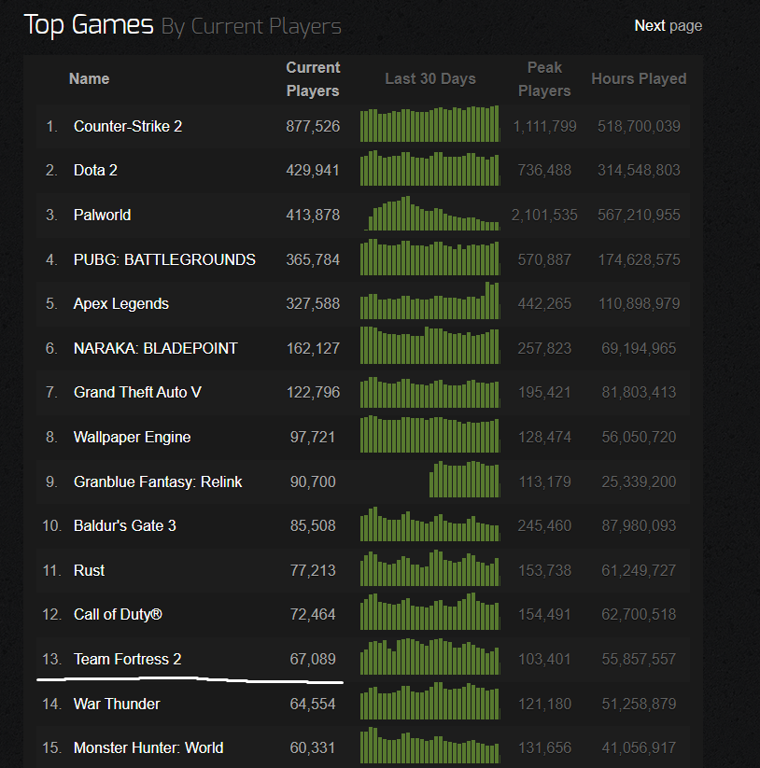Viewport: 760px width, 768px height.
Task: Click PUBG: BATTLEGROUNDS' 30-day chart
Action: click(x=429, y=258)
